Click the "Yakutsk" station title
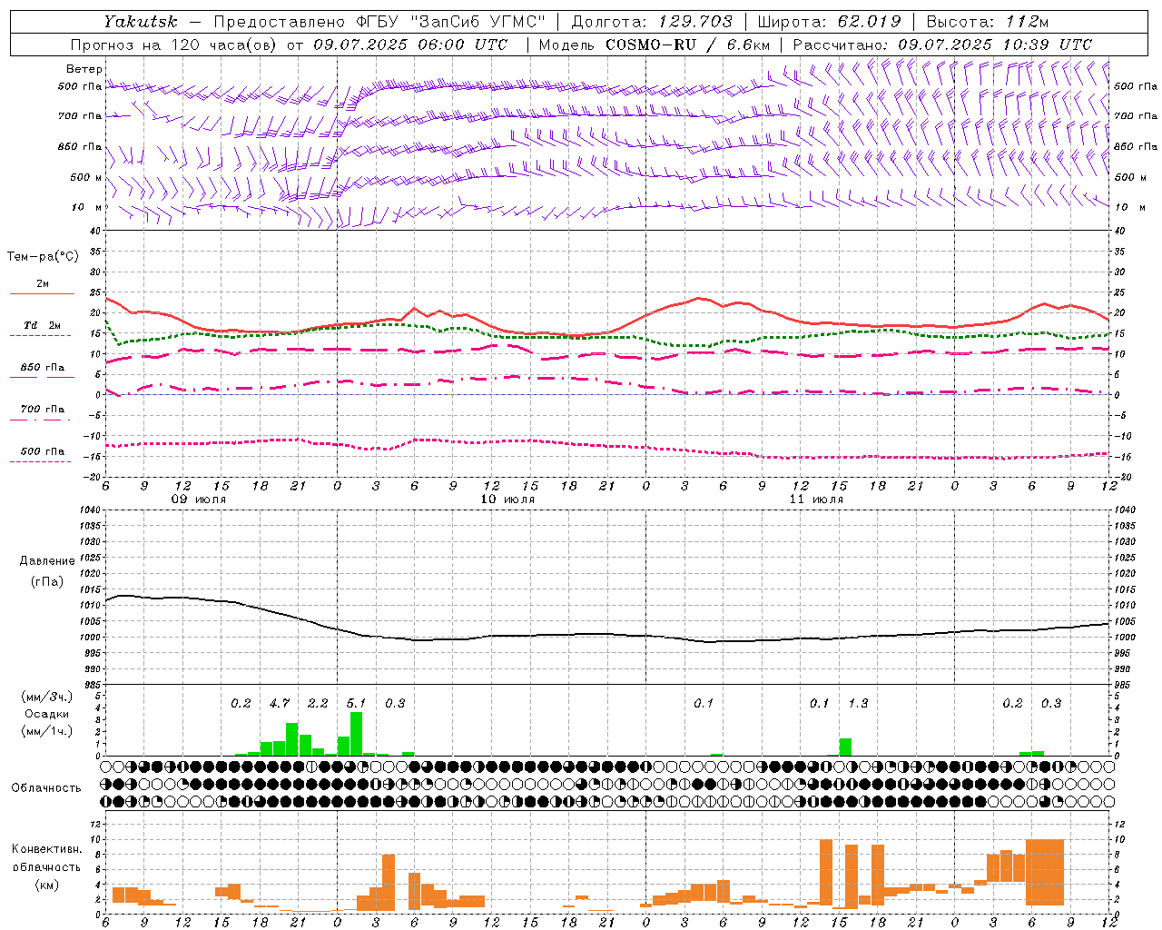Image resolution: width=1162 pixels, height=930 pixels. [141, 22]
